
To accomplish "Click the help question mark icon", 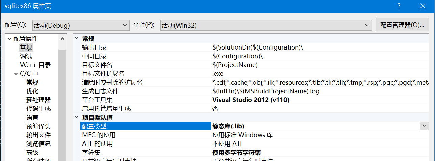I will [399, 6].
